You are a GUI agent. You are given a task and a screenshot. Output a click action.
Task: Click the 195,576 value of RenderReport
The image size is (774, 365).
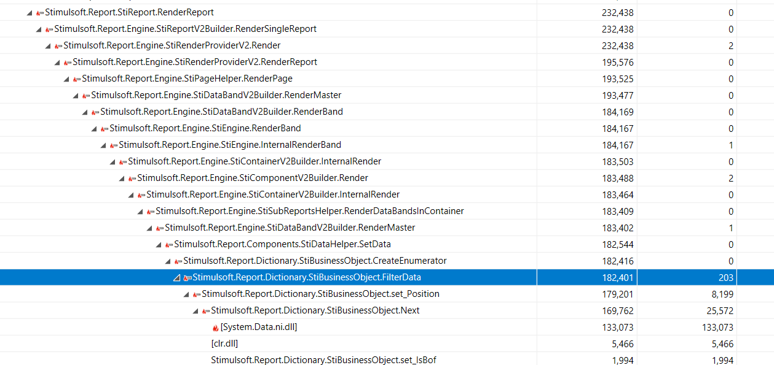[617, 63]
